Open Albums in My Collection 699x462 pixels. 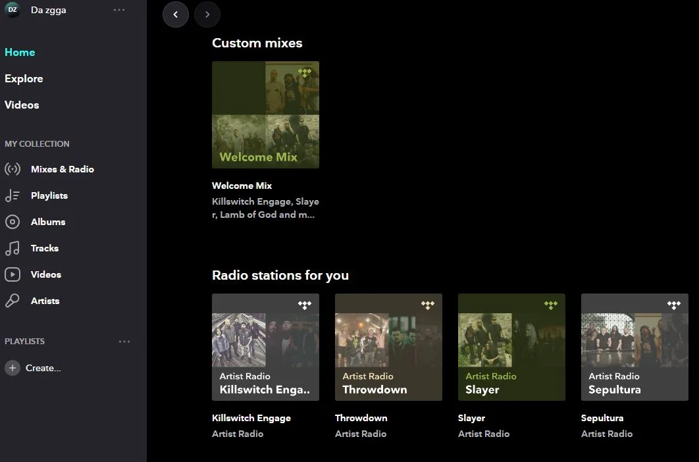[48, 222]
